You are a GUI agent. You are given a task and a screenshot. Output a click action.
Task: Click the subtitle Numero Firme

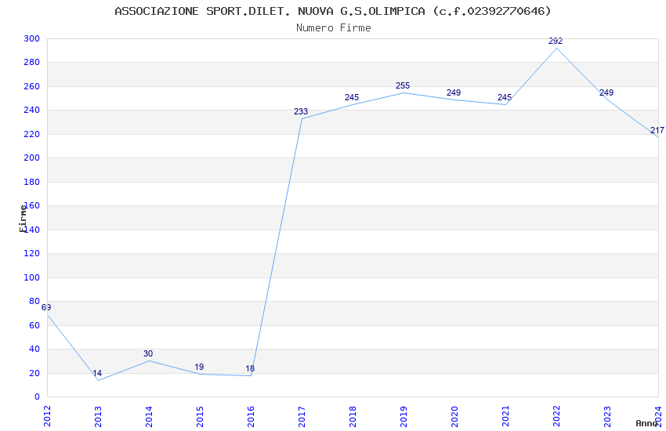click(334, 27)
